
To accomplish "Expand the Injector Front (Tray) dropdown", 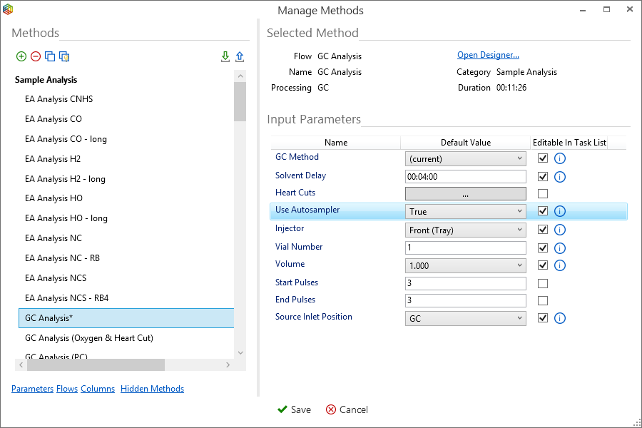I will click(x=465, y=230).
